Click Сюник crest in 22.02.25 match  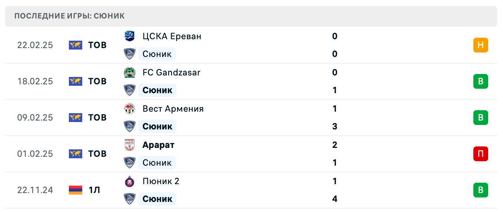[x=129, y=54]
